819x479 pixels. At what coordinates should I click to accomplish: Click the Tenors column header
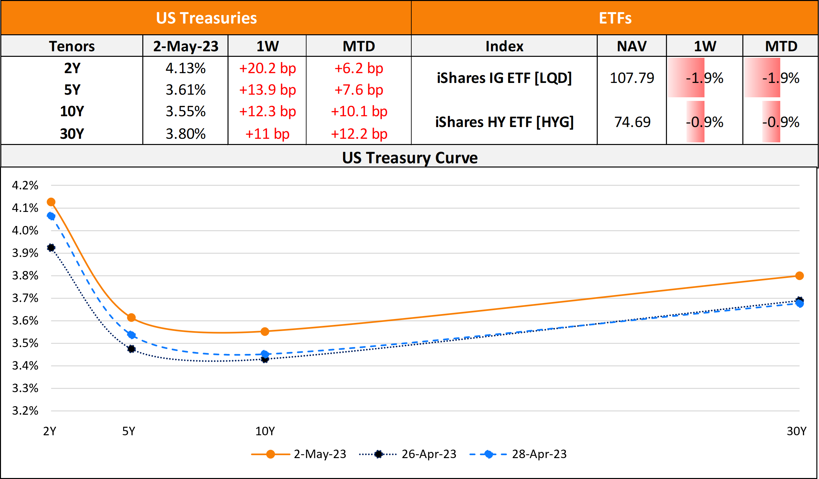click(72, 46)
